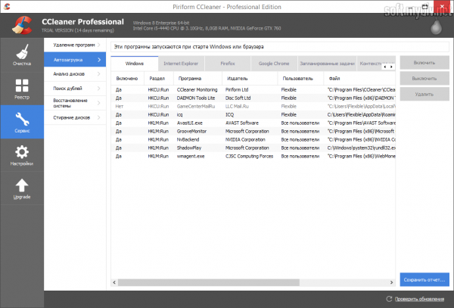Screen dimensions: 454x308
Task: Click the Включить button
Action: pos(424,63)
